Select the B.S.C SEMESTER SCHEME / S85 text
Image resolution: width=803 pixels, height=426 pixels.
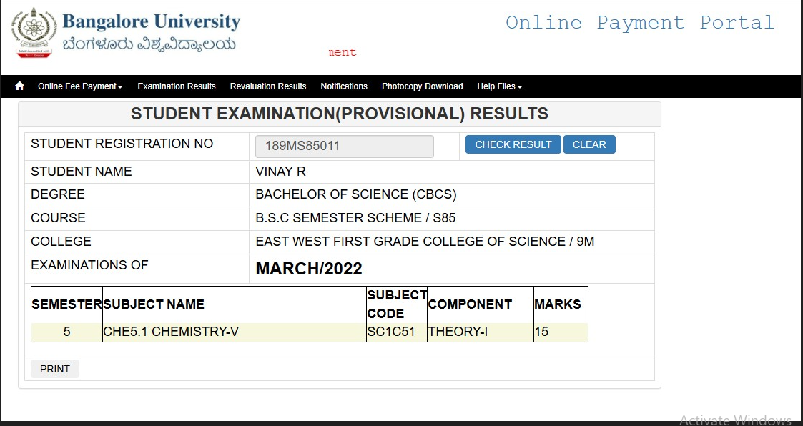pyautogui.click(x=355, y=218)
